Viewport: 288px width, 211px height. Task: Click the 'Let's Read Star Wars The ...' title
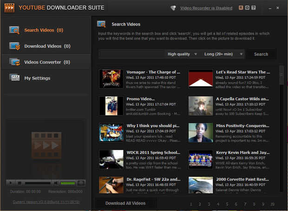pyautogui.click(x=243, y=72)
